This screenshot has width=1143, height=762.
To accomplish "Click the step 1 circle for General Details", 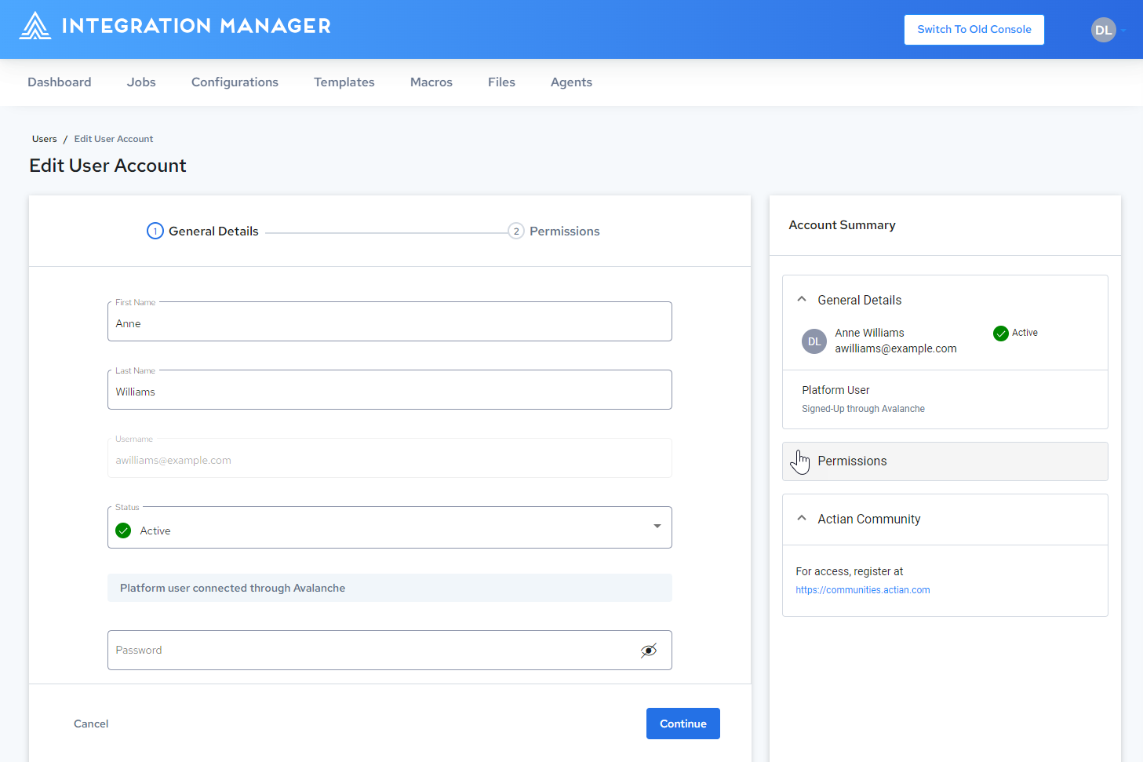I will pos(155,231).
